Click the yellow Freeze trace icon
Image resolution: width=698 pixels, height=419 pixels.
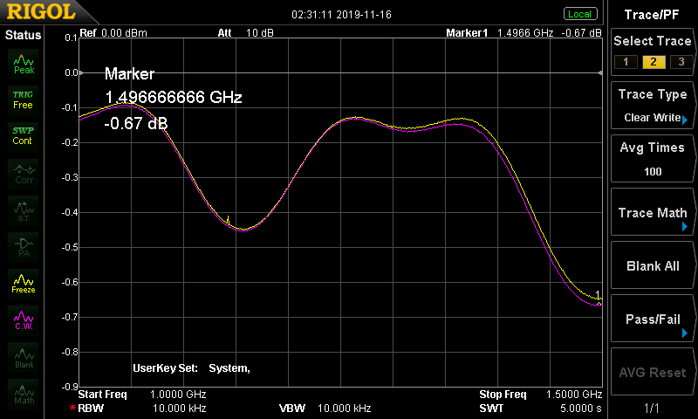click(24, 283)
